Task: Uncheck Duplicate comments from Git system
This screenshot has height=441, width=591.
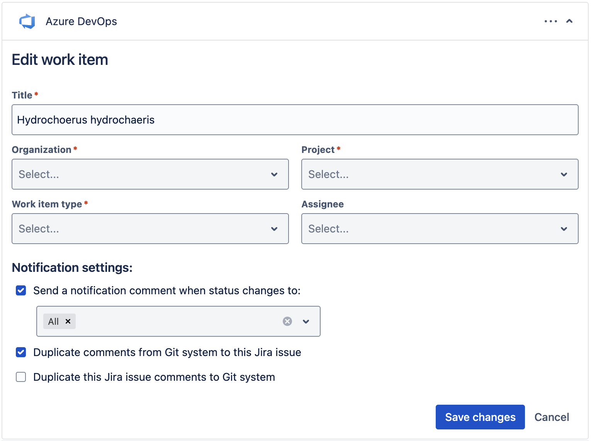Action: 21,352
